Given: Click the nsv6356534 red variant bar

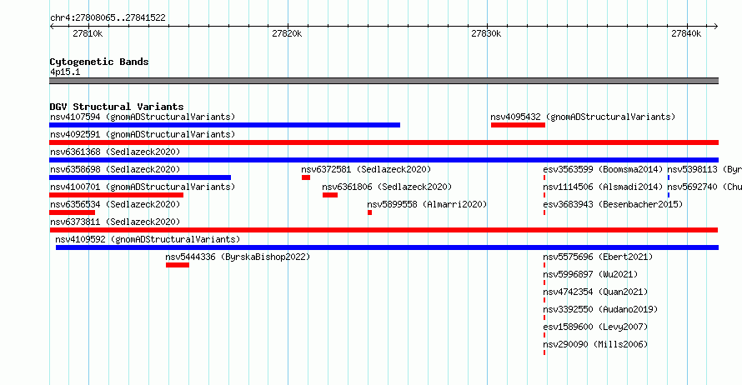Looking at the screenshot, I should pyautogui.click(x=73, y=212).
